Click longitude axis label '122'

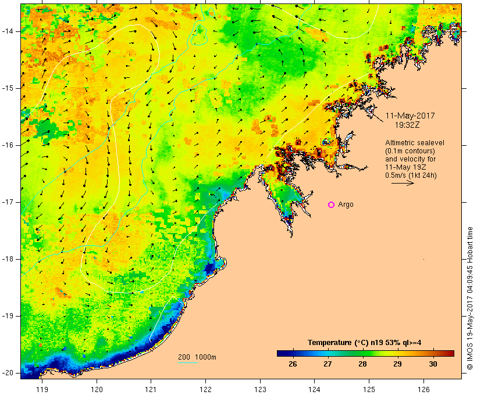[206, 390]
